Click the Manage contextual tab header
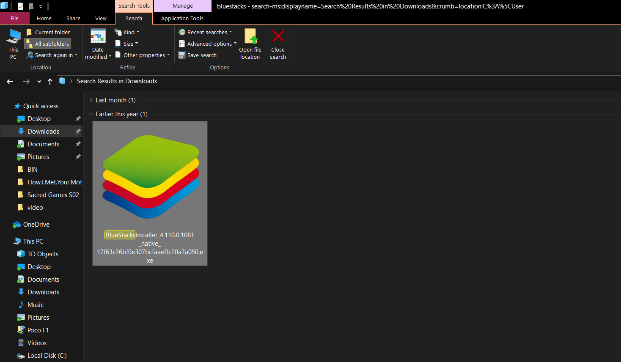This screenshot has height=362, width=621. pyautogui.click(x=183, y=6)
